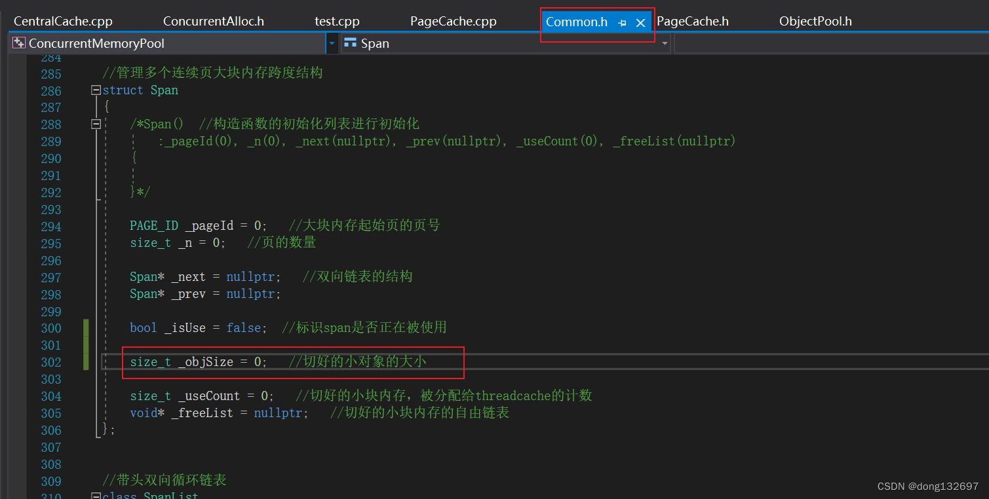Click the comment 切好的小块内存的自由链表
This screenshot has height=499, width=989.
tap(419, 413)
